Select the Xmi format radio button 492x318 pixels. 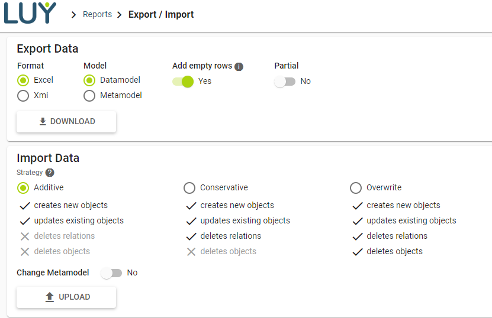click(23, 95)
